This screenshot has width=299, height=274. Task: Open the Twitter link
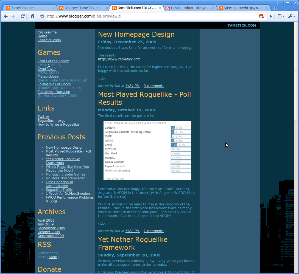click(43, 117)
